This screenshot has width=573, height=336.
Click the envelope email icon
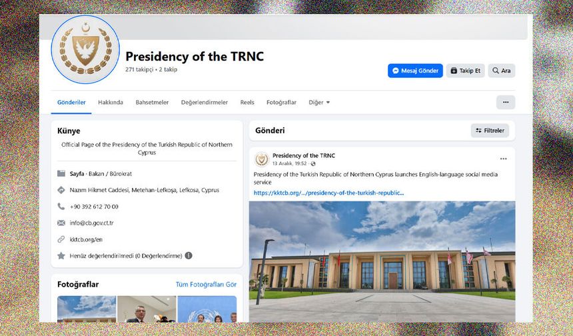[61, 223]
